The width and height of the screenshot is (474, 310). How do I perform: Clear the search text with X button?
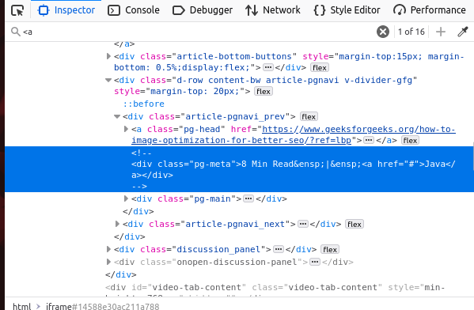pos(383,32)
